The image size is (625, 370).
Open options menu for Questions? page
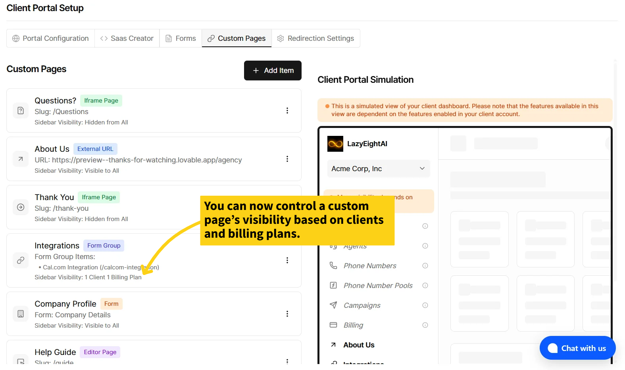[287, 111]
